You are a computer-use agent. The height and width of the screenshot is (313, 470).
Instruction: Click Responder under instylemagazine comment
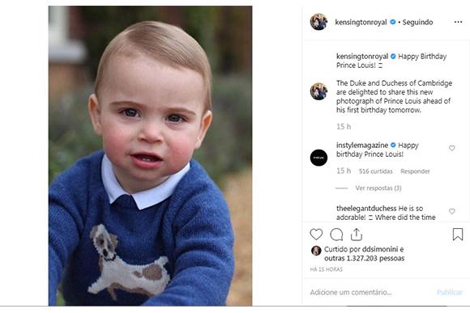click(415, 171)
